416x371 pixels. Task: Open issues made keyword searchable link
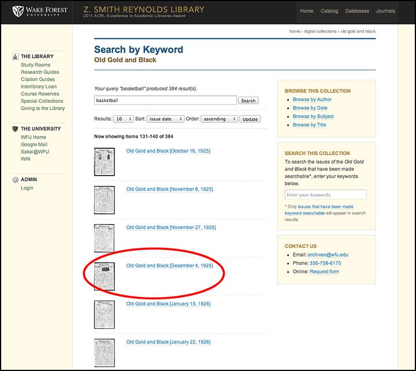tap(319, 210)
